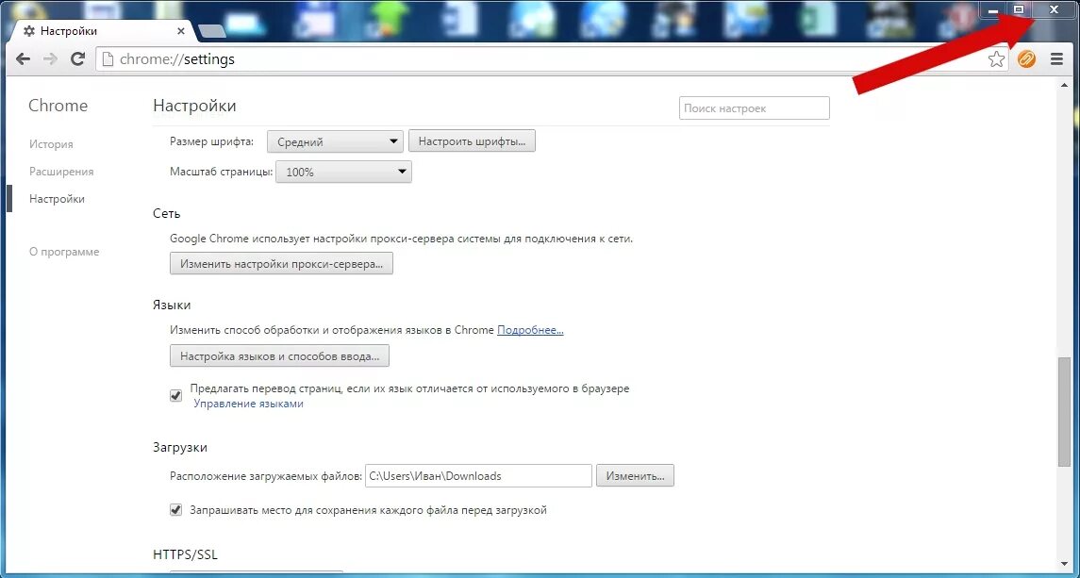Open the Chrome hamburger menu
The width and height of the screenshot is (1080, 578).
coord(1057,59)
